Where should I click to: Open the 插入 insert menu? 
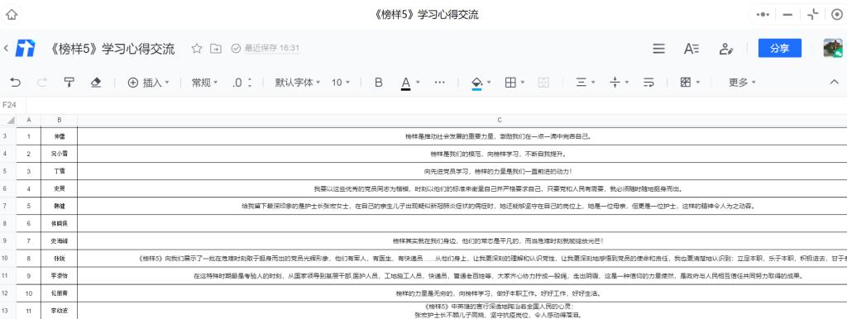149,82
